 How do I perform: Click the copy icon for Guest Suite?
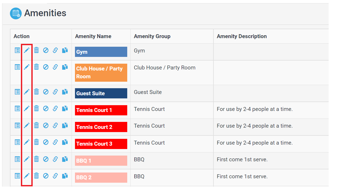65,92
